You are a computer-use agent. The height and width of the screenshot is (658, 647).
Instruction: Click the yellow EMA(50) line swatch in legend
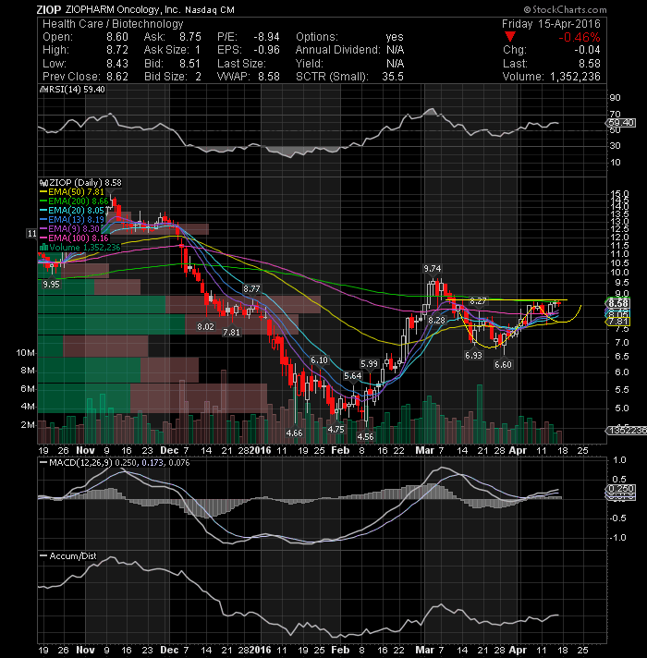click(43, 192)
